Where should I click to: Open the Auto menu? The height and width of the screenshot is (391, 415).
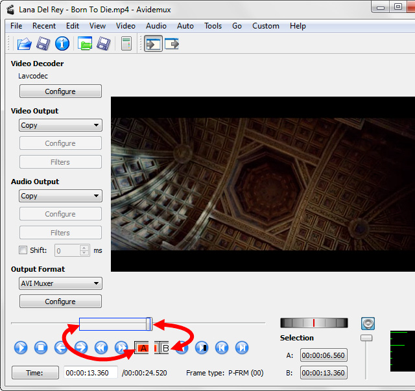[x=185, y=26]
